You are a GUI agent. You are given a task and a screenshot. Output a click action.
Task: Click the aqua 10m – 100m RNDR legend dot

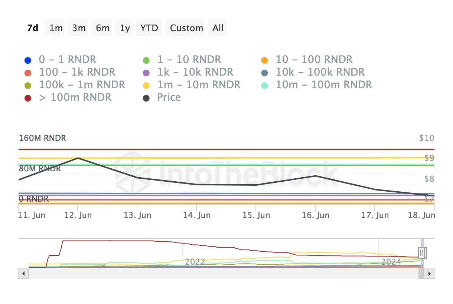click(265, 85)
